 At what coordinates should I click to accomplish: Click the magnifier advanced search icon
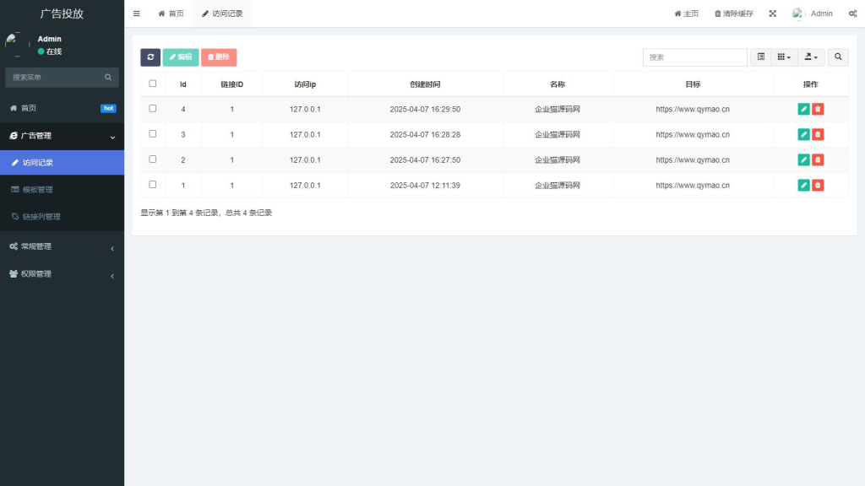(x=838, y=57)
